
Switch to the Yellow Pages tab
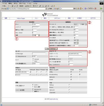point(21,18)
